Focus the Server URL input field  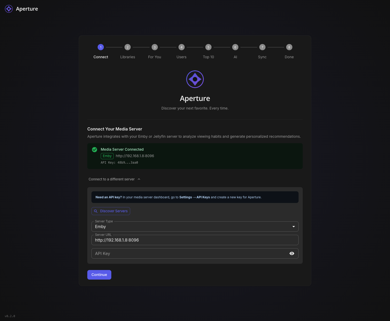tap(195, 240)
